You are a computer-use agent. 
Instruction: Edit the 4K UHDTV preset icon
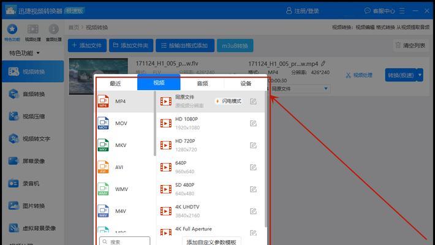pyautogui.click(x=253, y=211)
